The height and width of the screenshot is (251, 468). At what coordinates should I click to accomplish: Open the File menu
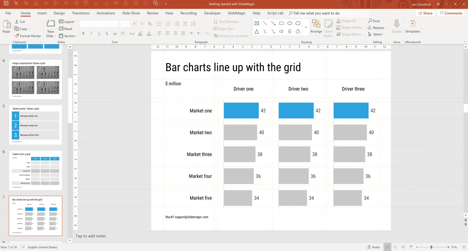point(8,13)
